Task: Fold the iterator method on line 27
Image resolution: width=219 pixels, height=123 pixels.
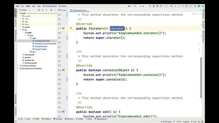Action: click(68, 28)
